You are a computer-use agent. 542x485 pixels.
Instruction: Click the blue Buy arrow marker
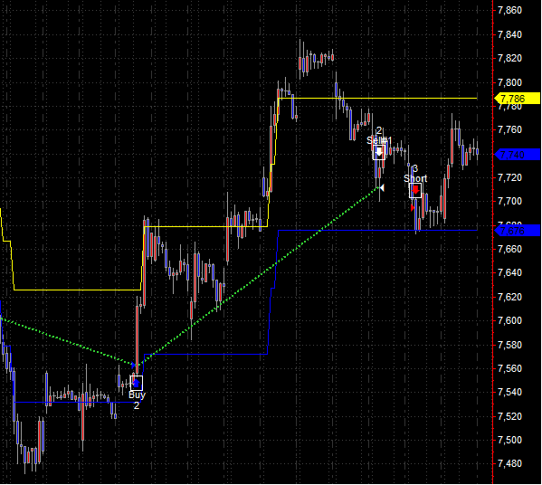pyautogui.click(x=137, y=383)
